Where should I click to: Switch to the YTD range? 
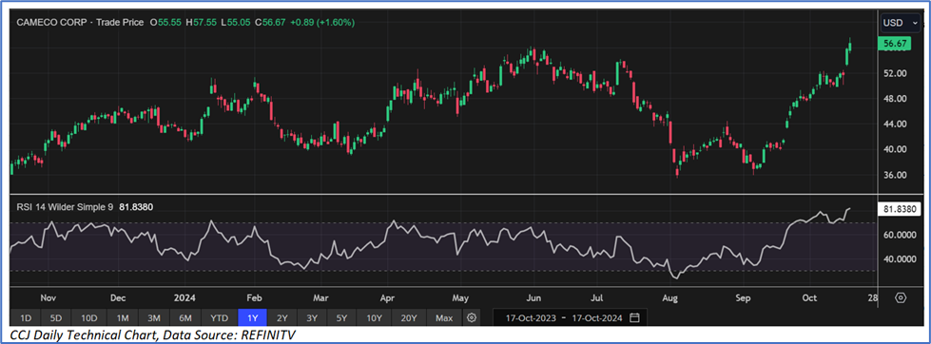[x=220, y=317]
